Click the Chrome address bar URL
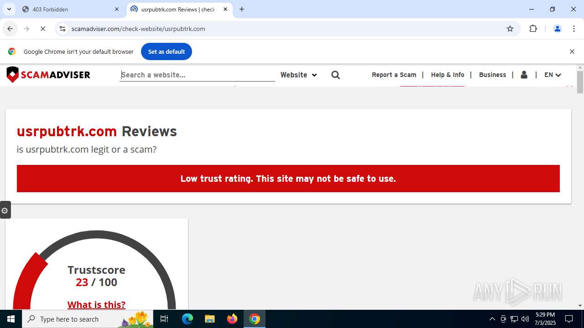This screenshot has height=328, width=584. (138, 29)
